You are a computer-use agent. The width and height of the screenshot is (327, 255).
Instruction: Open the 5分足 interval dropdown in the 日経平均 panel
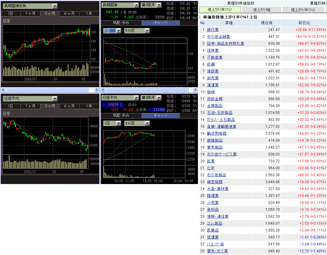click(x=147, y=123)
